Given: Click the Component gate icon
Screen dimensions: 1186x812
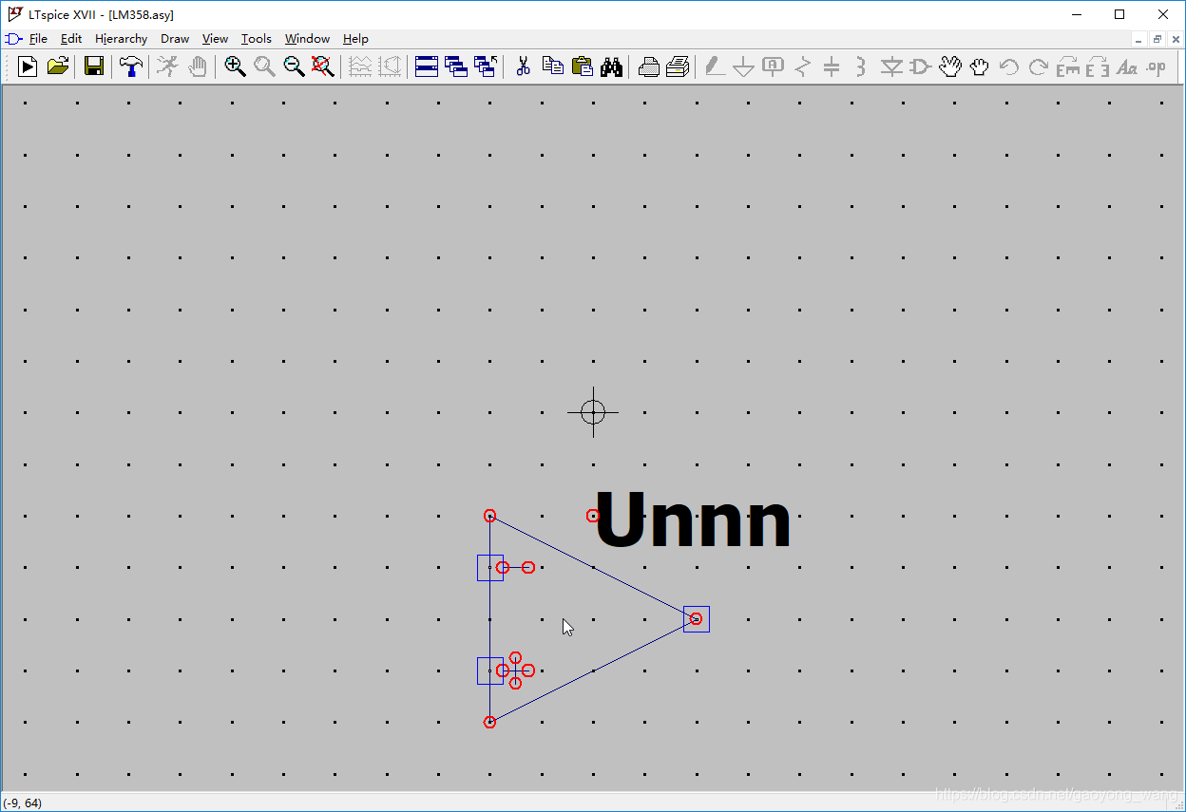Looking at the screenshot, I should coord(920,66).
